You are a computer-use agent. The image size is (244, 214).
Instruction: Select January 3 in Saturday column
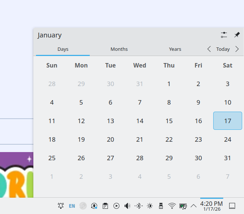click(228, 84)
